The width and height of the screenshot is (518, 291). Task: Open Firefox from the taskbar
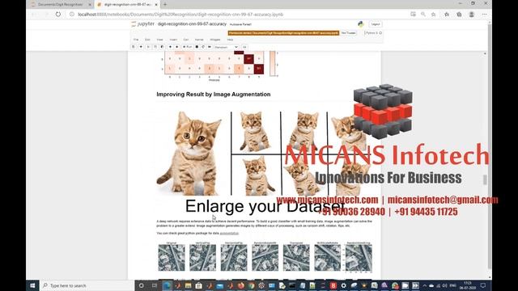[241, 285]
